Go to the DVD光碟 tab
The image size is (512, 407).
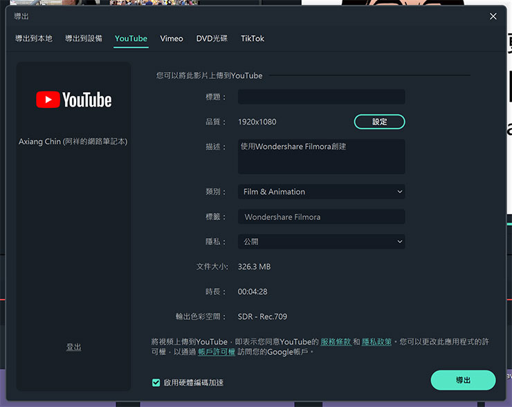pos(212,39)
